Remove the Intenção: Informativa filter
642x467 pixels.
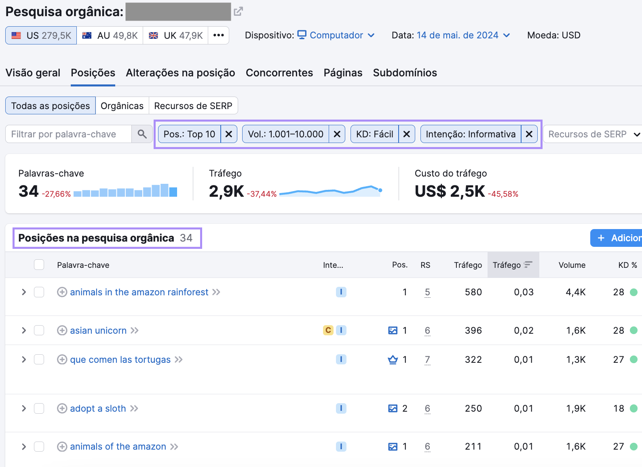click(x=529, y=134)
